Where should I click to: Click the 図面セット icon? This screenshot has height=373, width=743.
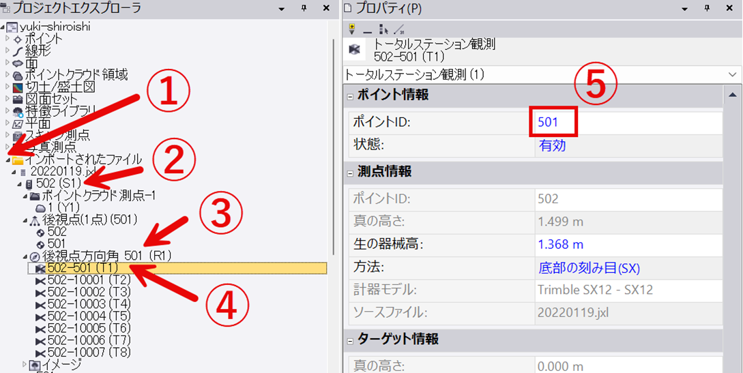(18, 100)
